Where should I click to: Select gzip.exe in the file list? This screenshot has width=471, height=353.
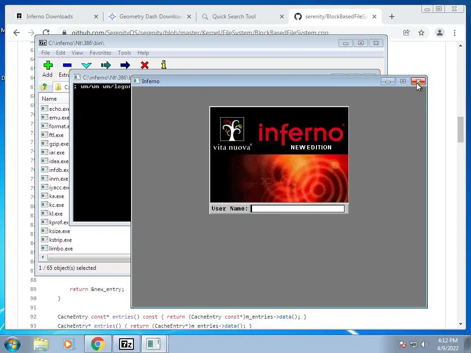tap(55, 144)
